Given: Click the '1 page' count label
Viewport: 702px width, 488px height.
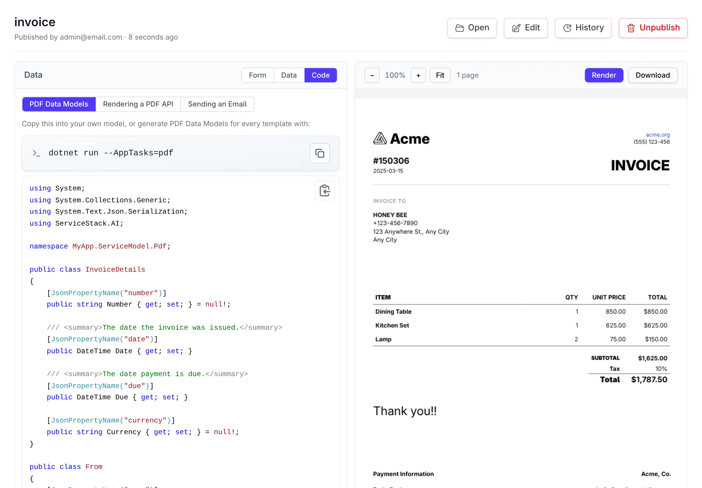Looking at the screenshot, I should tap(467, 75).
